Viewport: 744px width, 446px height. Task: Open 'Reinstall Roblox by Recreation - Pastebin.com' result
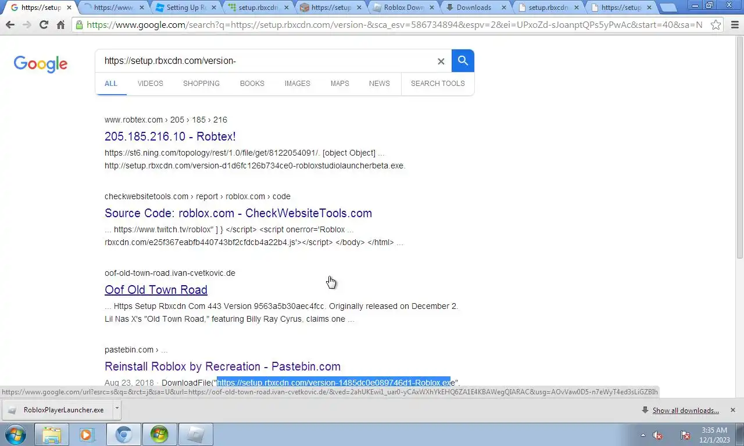pyautogui.click(x=223, y=366)
